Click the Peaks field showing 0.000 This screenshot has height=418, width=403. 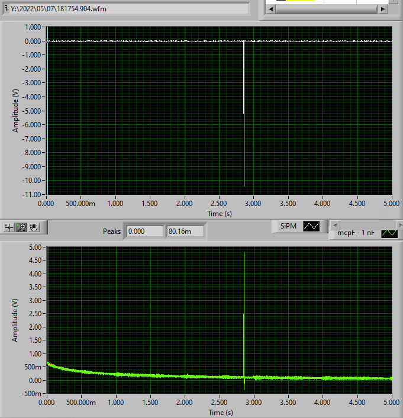coord(145,231)
